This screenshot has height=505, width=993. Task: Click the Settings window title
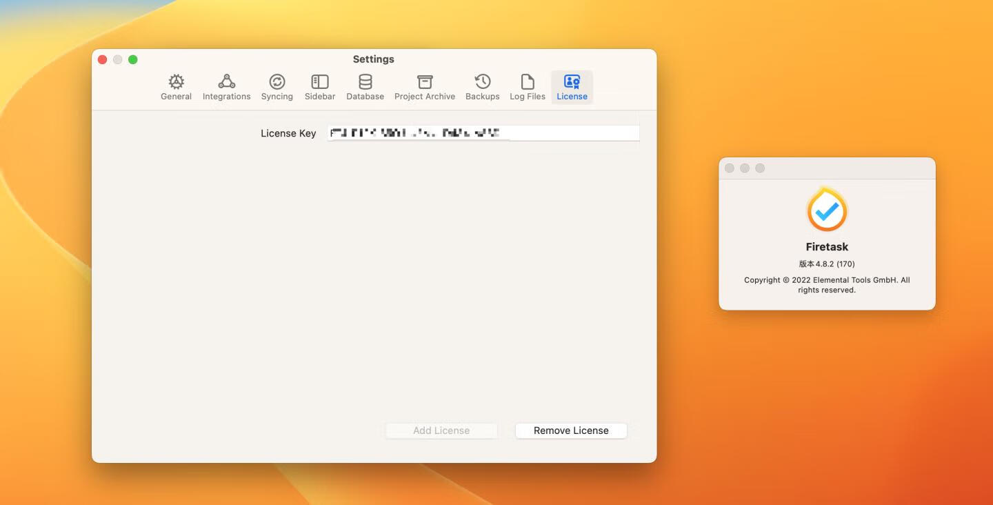coord(373,59)
